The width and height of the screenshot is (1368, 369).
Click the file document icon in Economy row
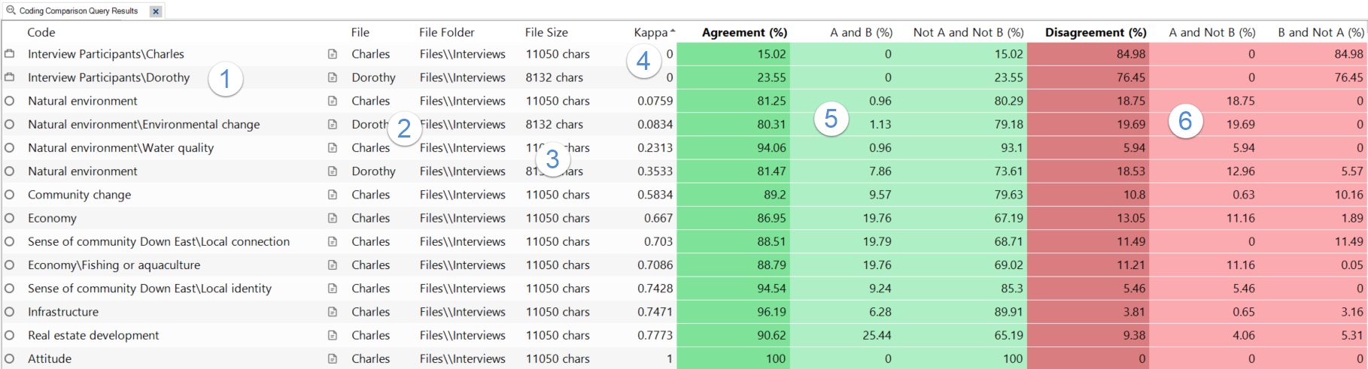pos(333,218)
